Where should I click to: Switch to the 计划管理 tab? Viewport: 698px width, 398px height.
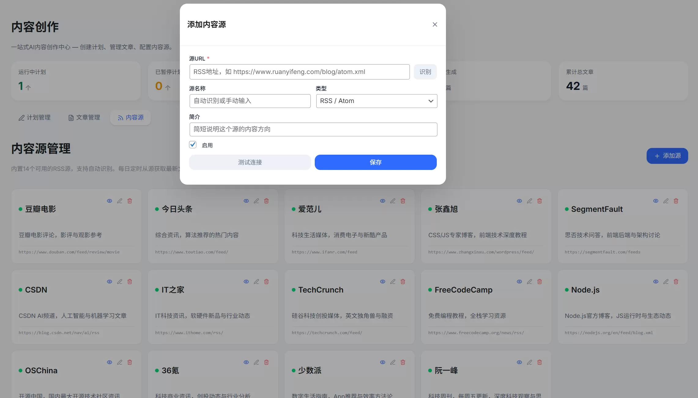click(x=35, y=118)
